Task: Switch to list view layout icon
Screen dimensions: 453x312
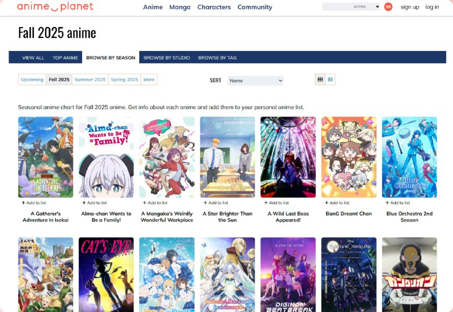Action: pyautogui.click(x=330, y=79)
